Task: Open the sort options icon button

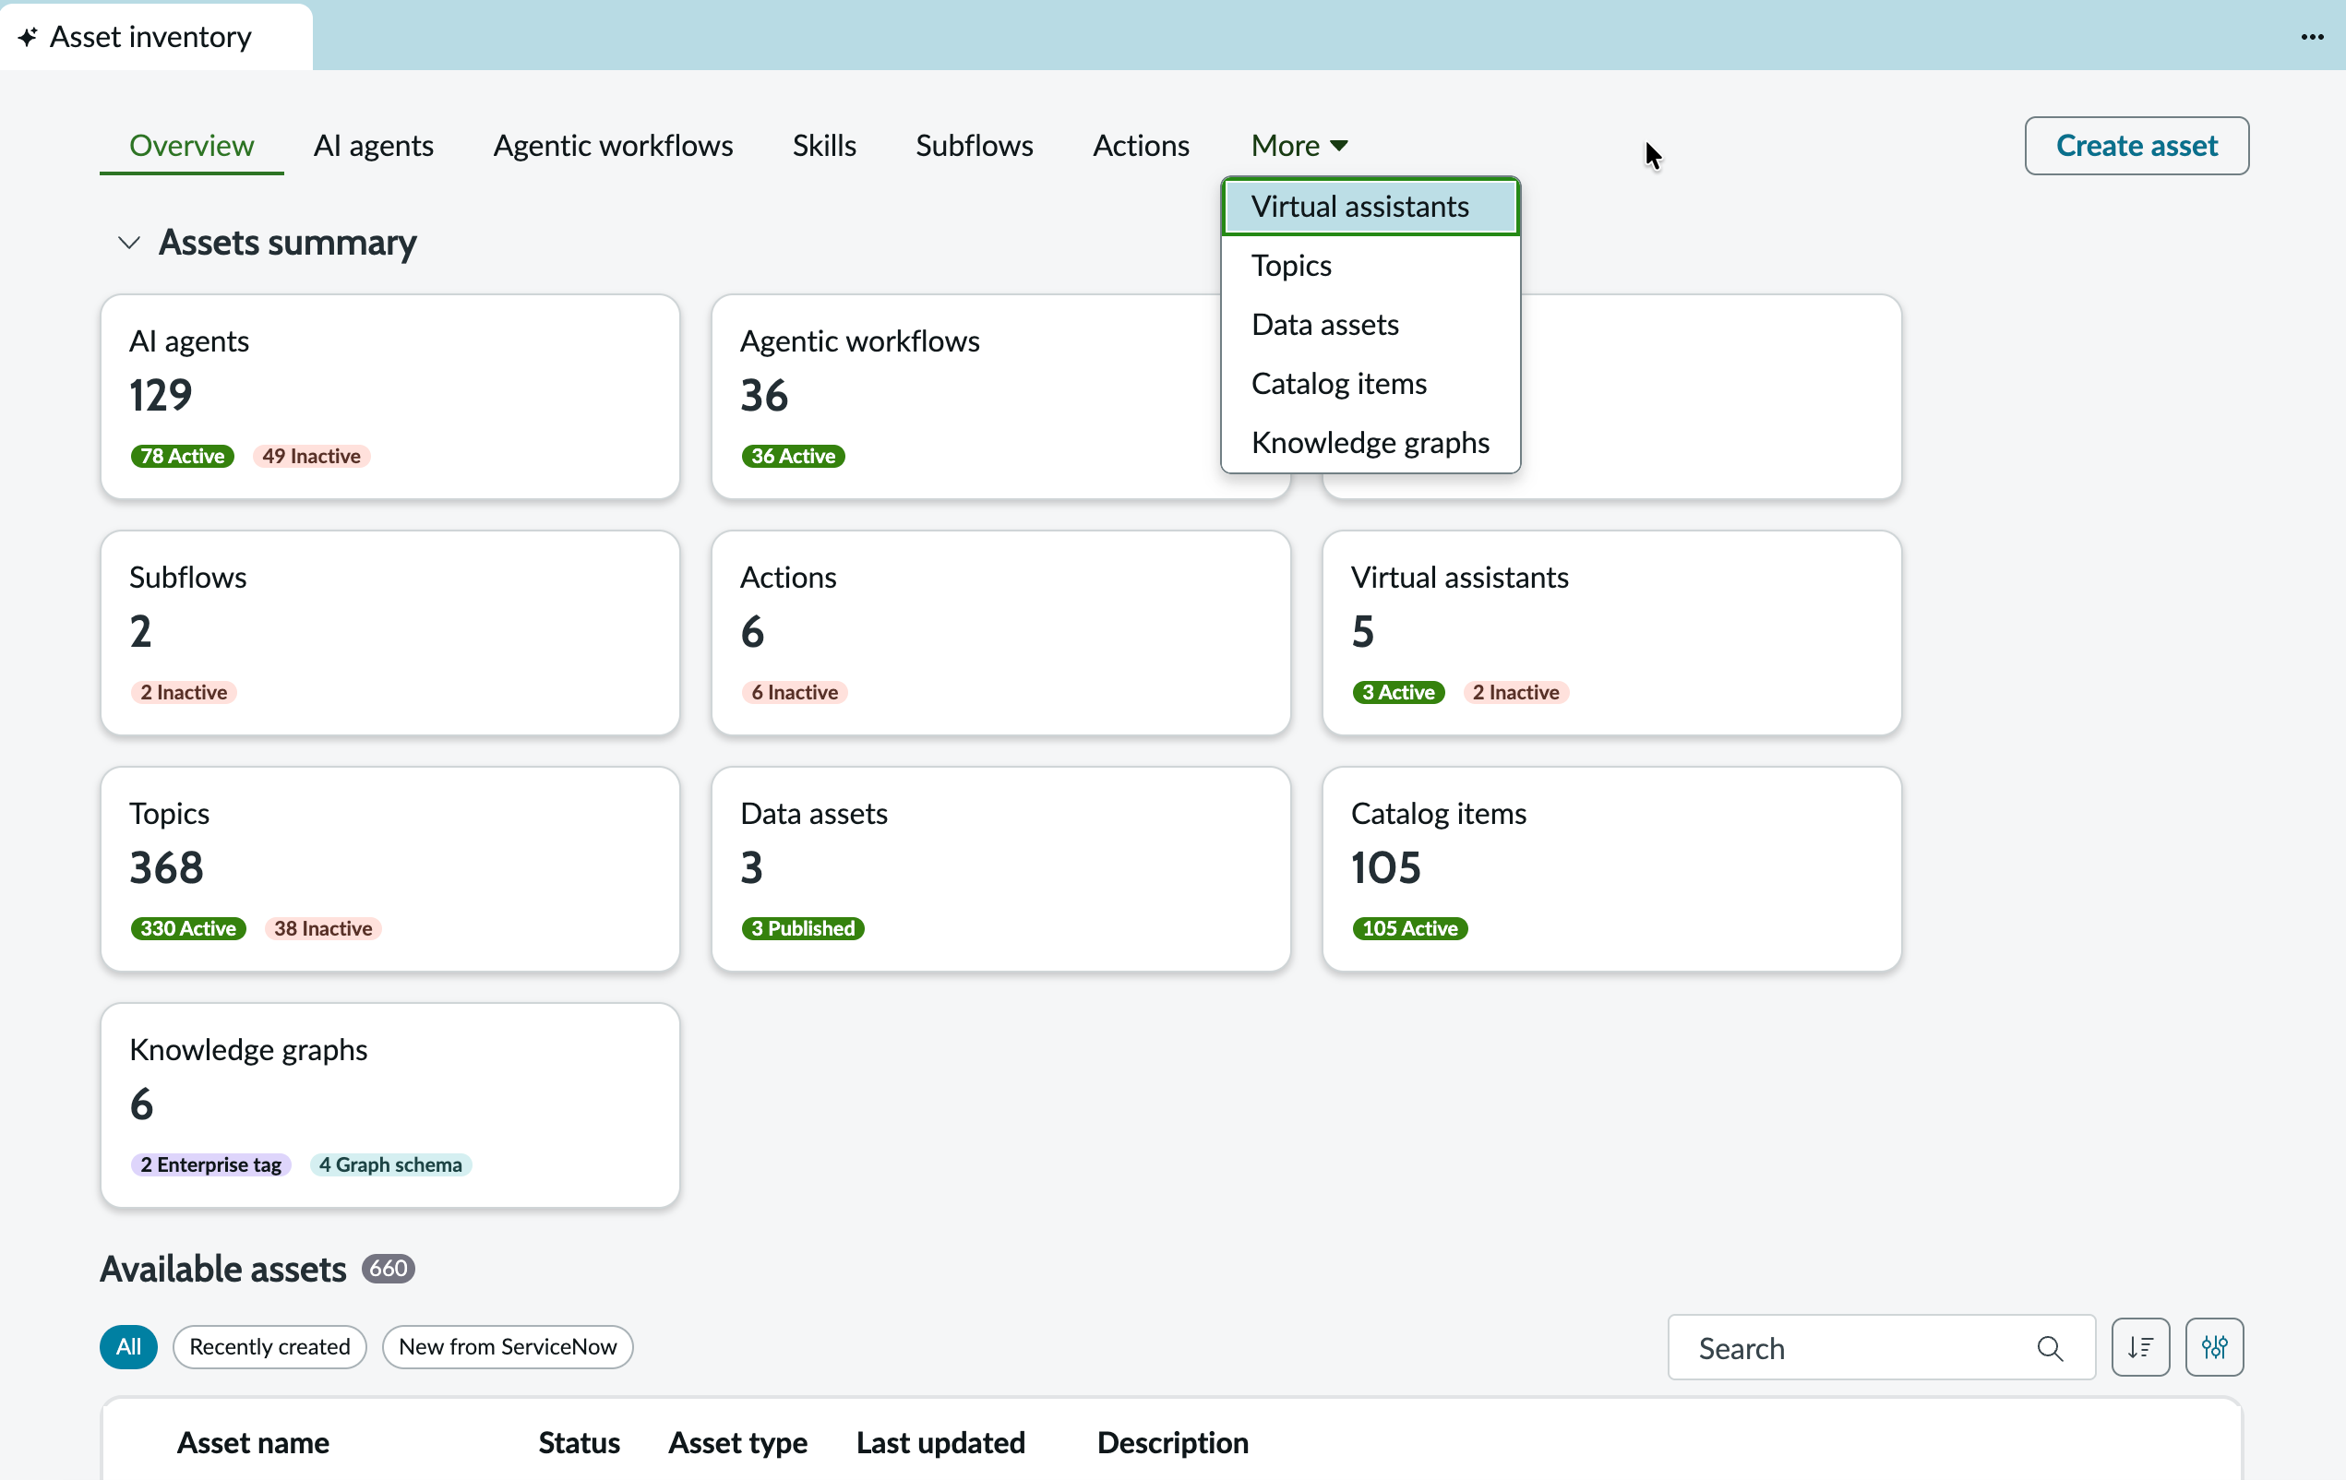Action: click(2140, 1347)
